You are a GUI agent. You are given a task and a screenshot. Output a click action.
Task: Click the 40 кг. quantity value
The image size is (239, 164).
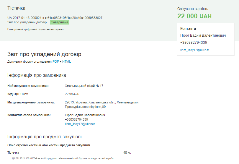click(127, 152)
